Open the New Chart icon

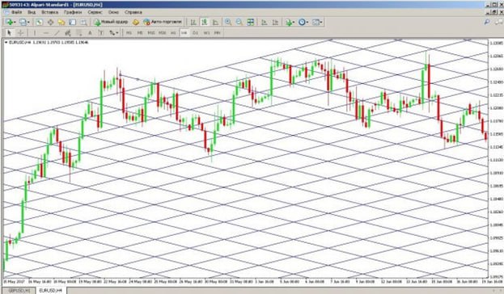click(x=9, y=22)
